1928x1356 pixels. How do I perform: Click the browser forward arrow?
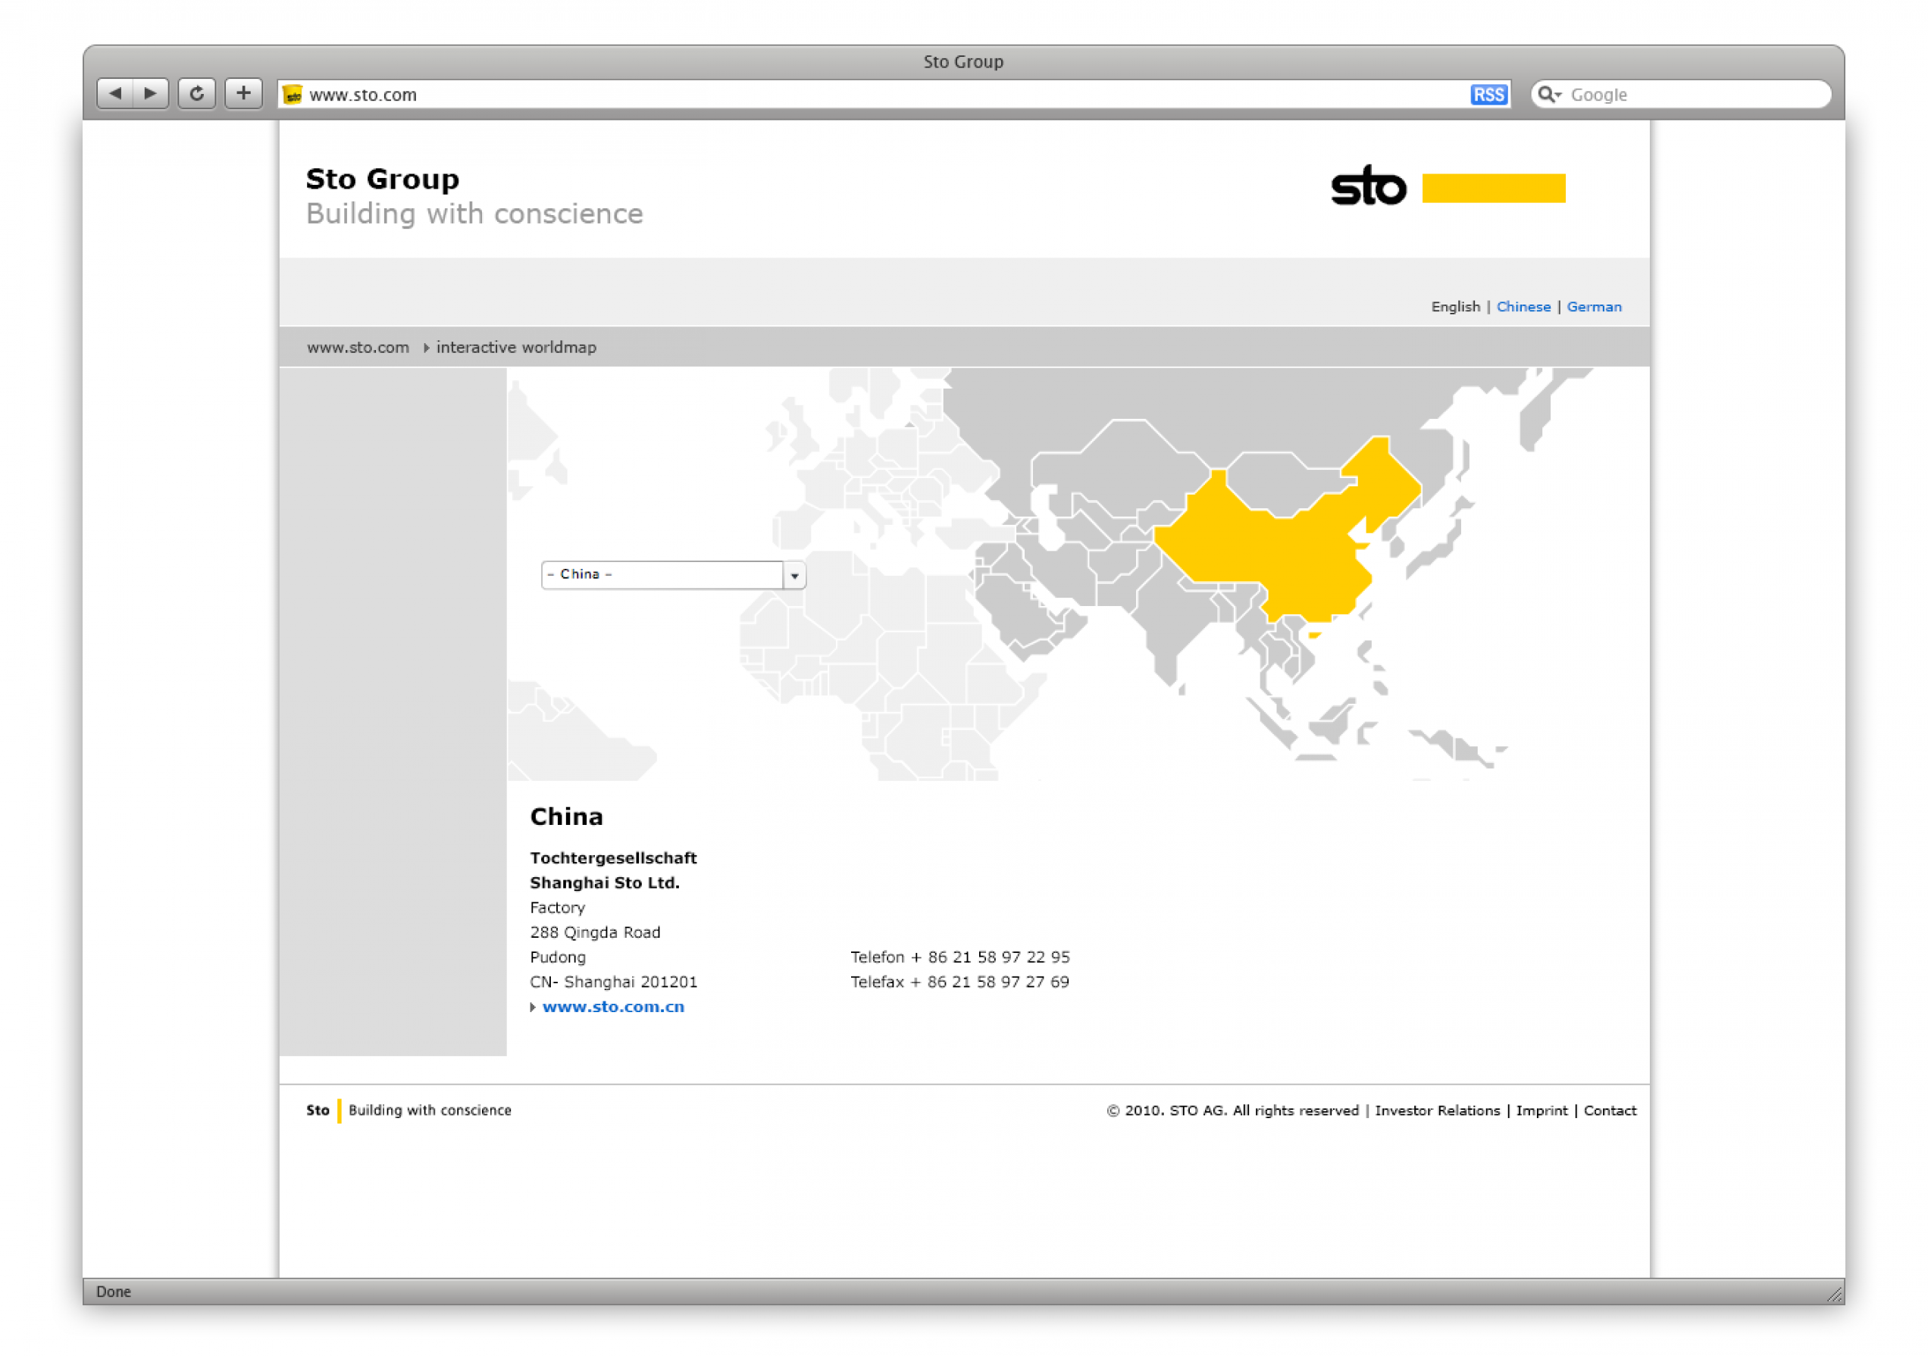pyautogui.click(x=149, y=93)
